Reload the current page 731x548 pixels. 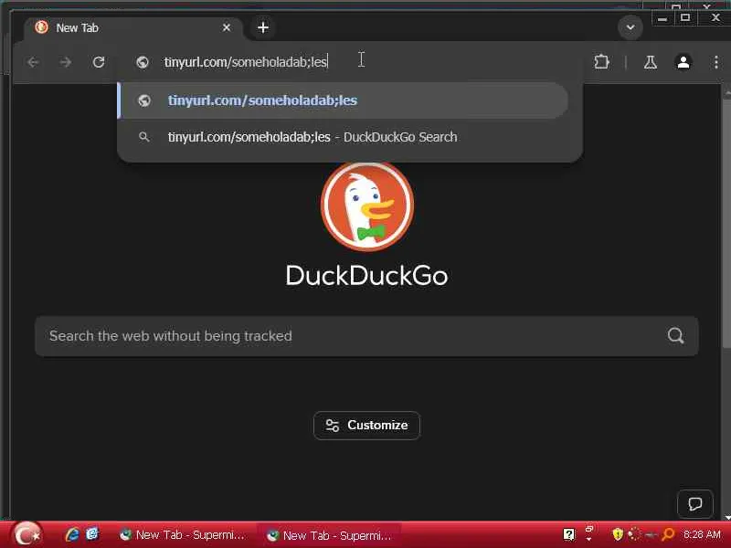point(99,62)
